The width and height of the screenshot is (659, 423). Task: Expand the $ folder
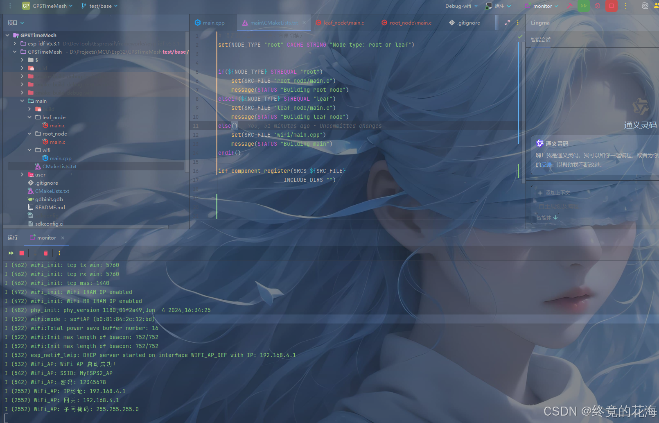(x=22, y=60)
